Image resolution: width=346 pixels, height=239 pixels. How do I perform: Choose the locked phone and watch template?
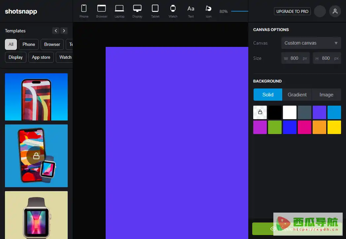(x=36, y=156)
